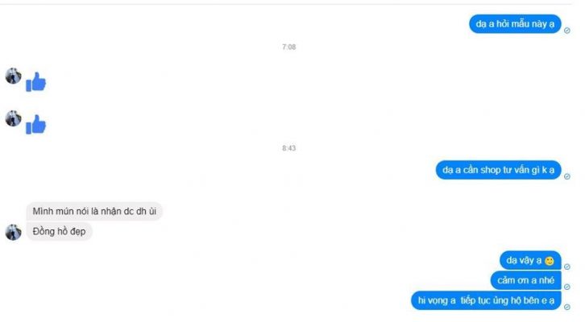Click delivered checkmark beside 'dạ vậy a'

point(567,266)
